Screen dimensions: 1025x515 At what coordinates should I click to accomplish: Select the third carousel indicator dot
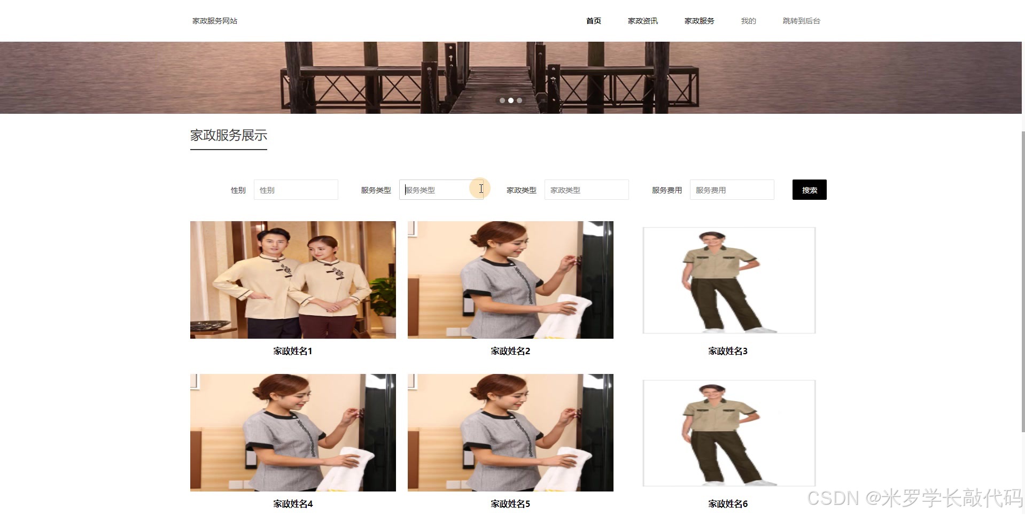pos(519,100)
